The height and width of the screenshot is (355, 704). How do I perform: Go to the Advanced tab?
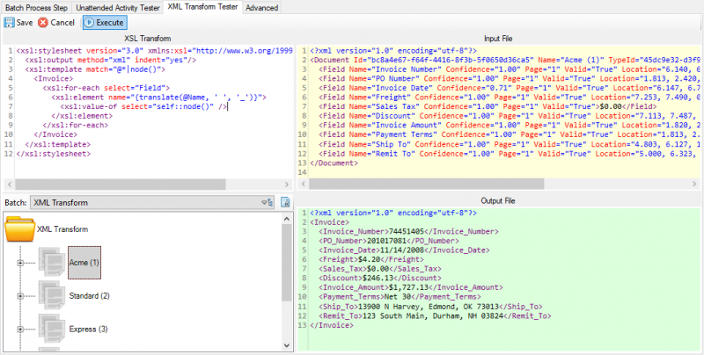(x=261, y=7)
